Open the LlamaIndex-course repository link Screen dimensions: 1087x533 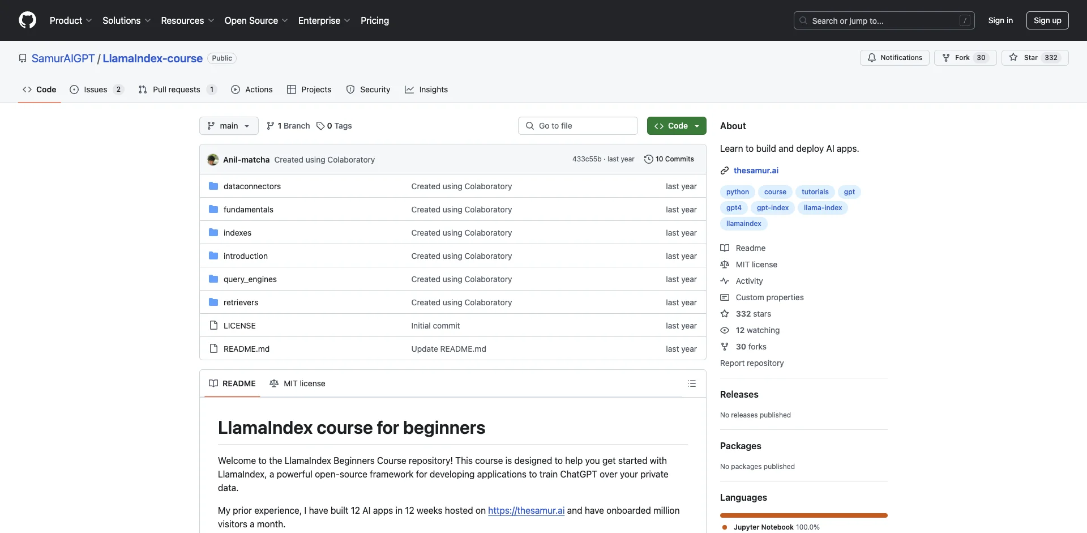coord(152,58)
